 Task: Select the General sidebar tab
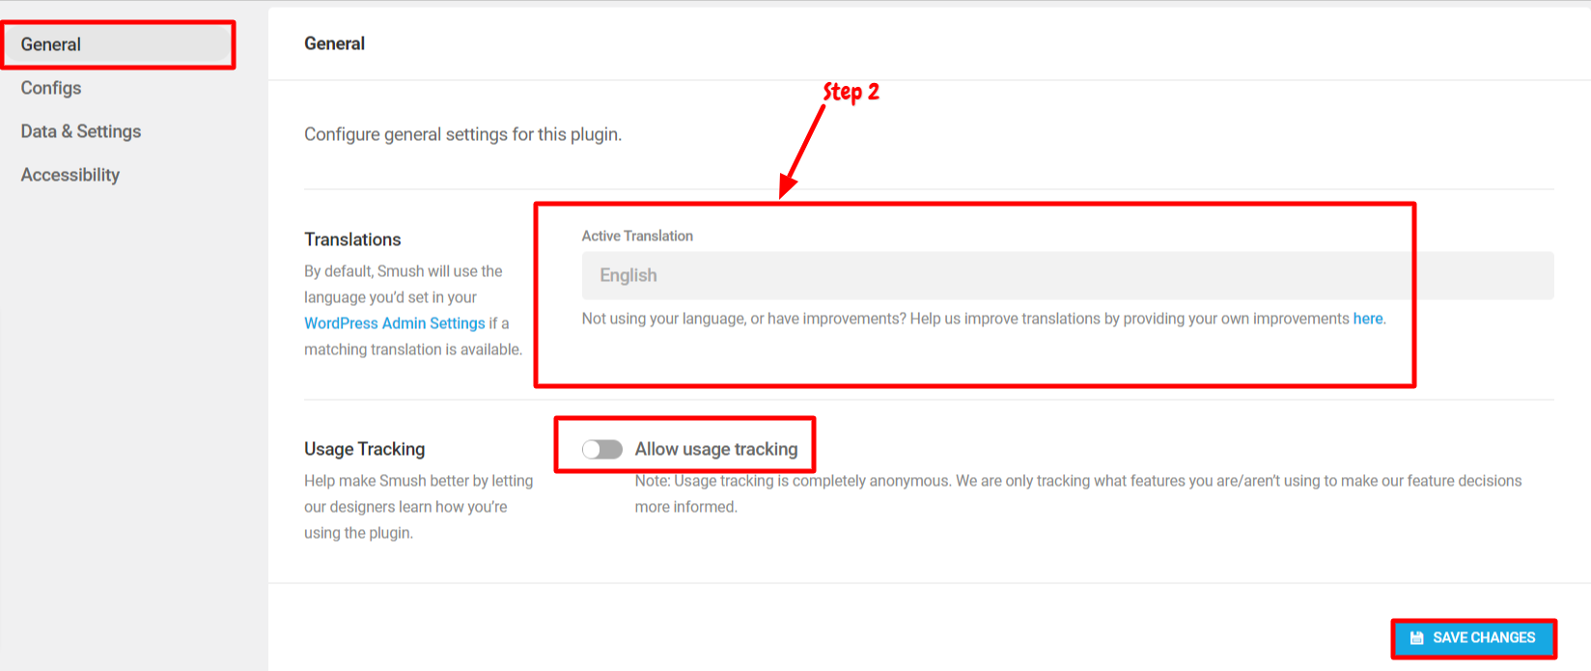point(117,44)
